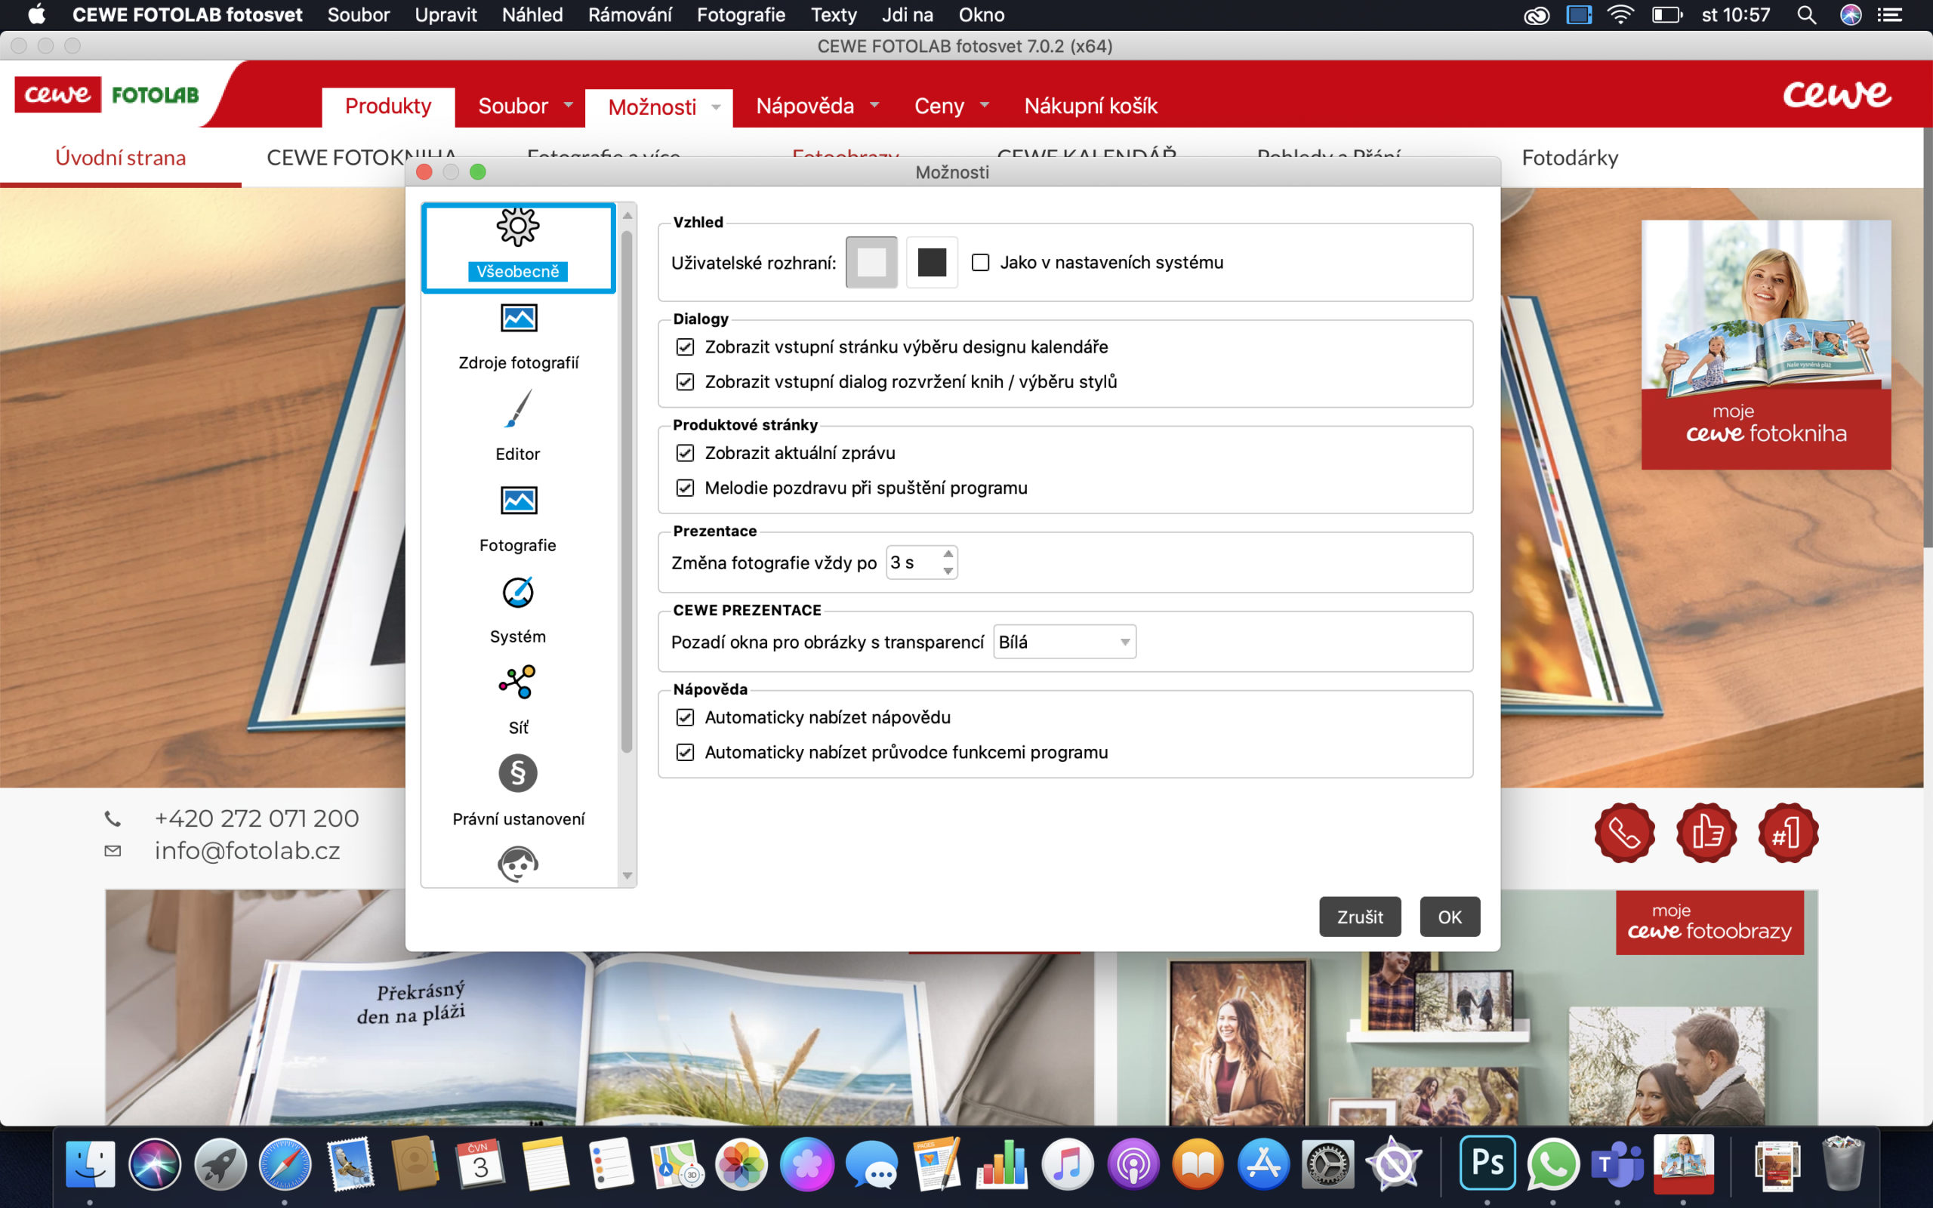Open Nákupní košík

click(1090, 106)
